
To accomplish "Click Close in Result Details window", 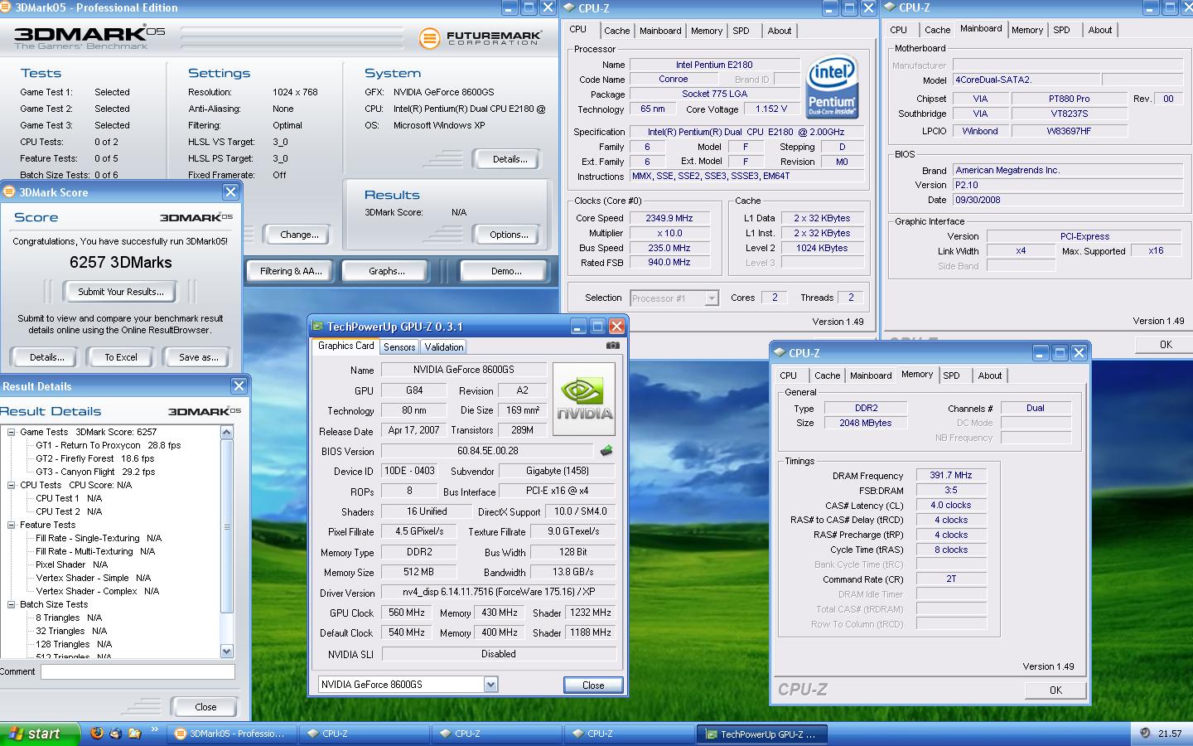I will 205,707.
